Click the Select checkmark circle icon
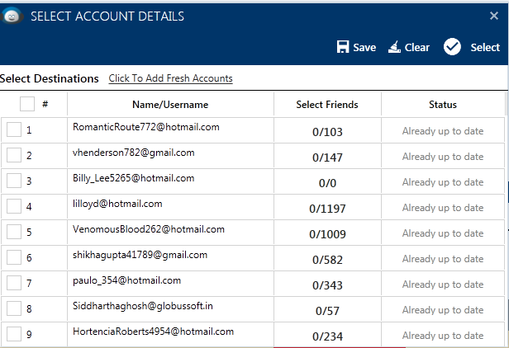This screenshot has width=509, height=348. (x=452, y=47)
